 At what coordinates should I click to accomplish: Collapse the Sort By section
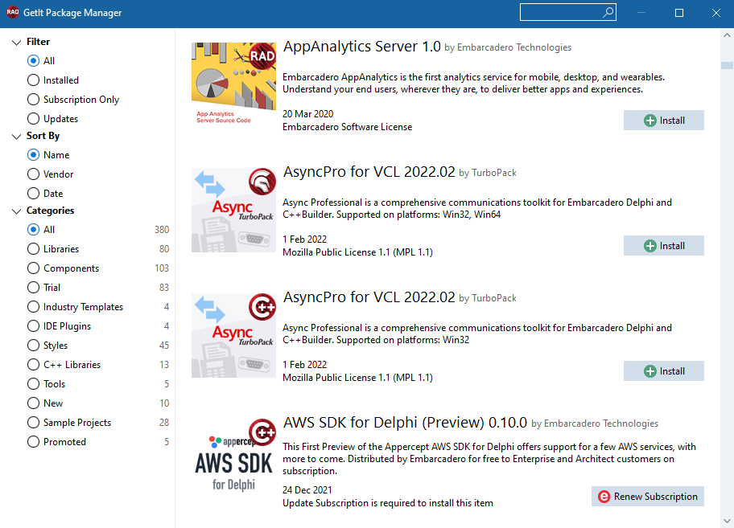pos(16,137)
